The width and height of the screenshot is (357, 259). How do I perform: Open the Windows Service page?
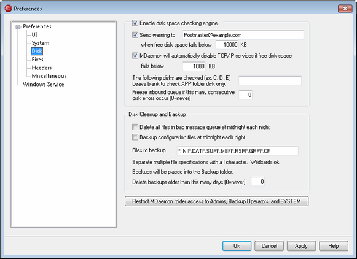(43, 84)
